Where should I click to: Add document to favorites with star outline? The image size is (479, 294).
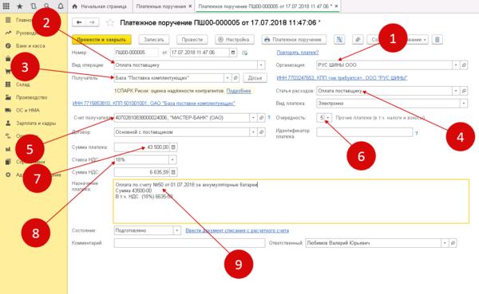[x=110, y=22]
